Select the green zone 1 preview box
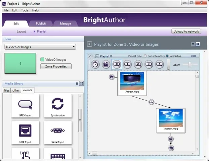 (x=20, y=63)
